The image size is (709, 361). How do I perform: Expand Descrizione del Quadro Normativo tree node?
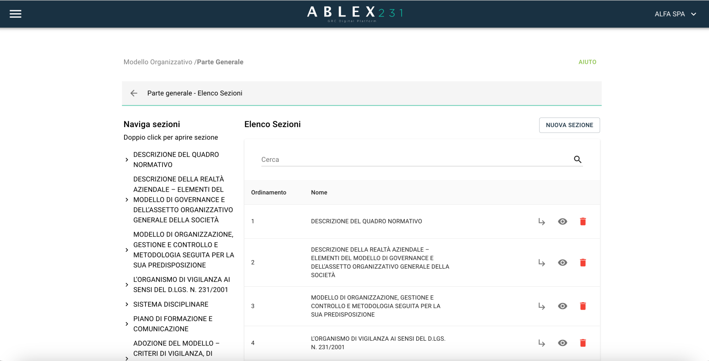click(127, 160)
